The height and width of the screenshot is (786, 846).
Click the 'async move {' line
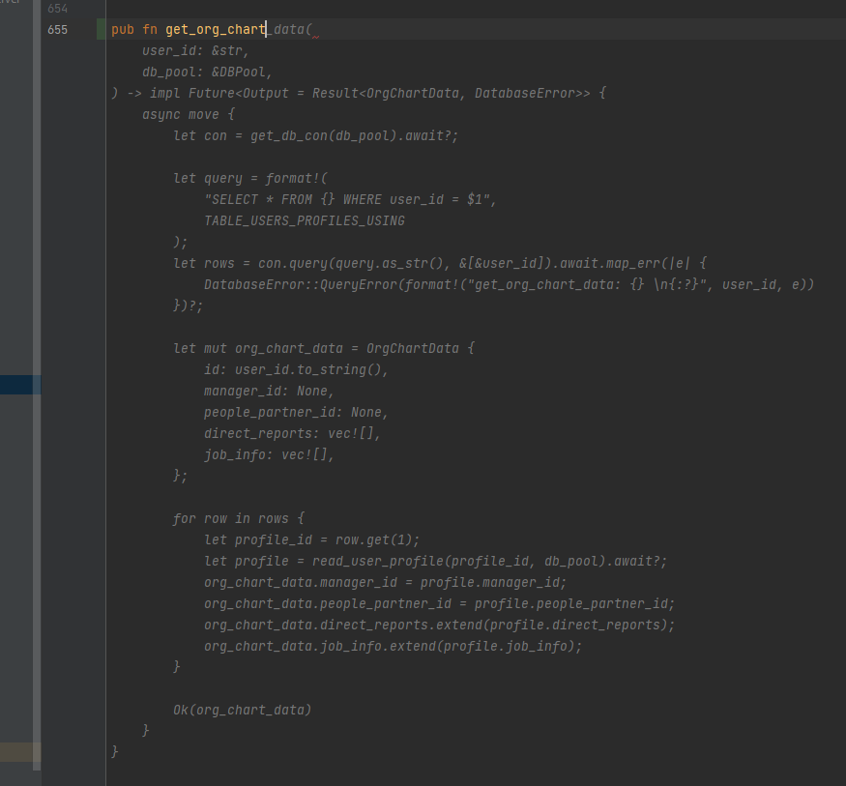[x=189, y=114]
